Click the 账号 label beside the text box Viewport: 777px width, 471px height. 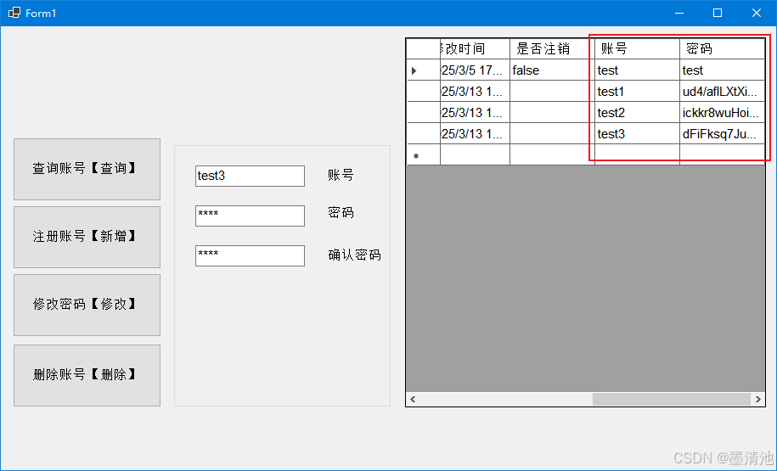tap(341, 175)
